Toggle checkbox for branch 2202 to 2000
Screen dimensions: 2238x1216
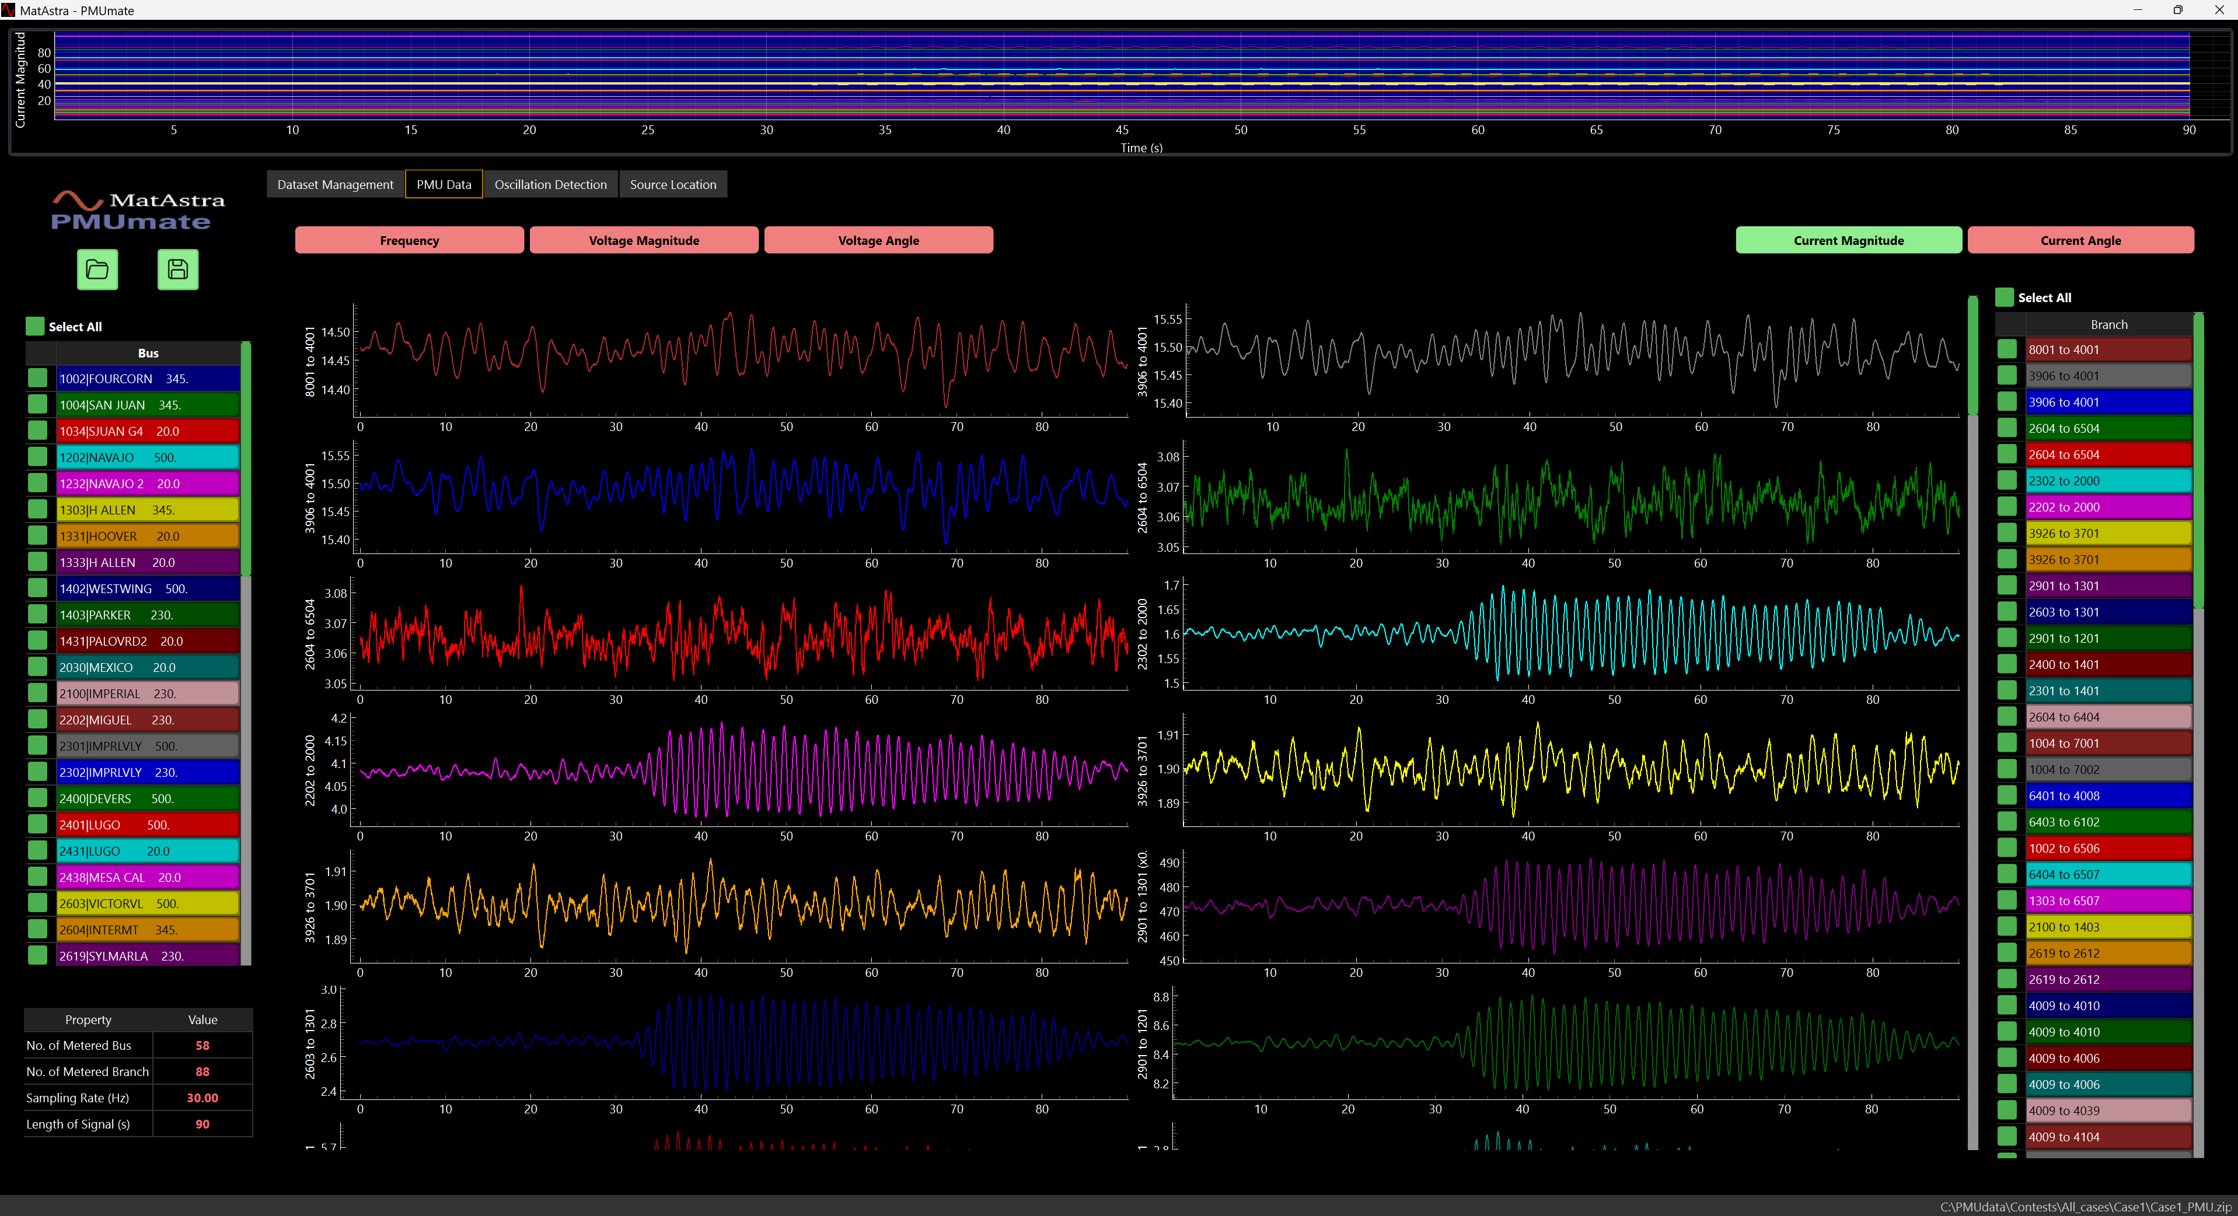point(2007,507)
